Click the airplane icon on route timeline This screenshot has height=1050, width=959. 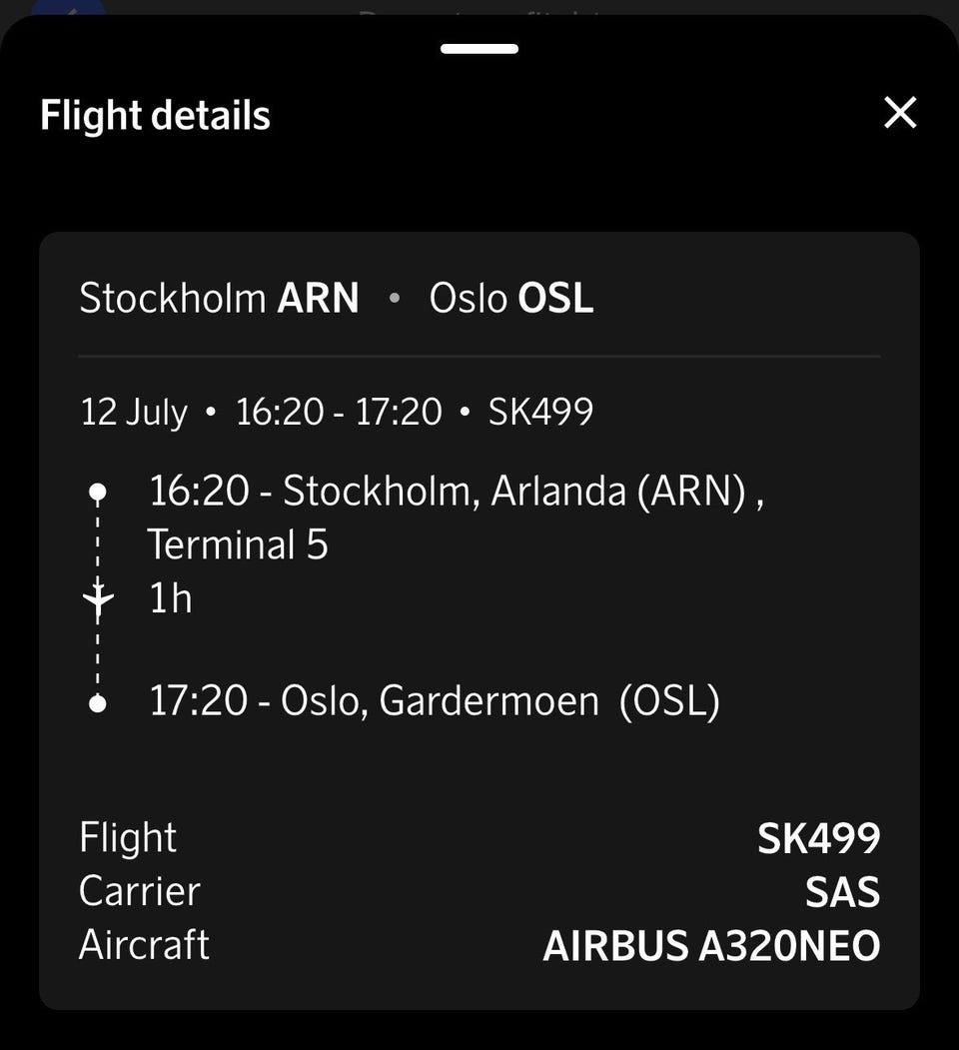click(x=99, y=597)
